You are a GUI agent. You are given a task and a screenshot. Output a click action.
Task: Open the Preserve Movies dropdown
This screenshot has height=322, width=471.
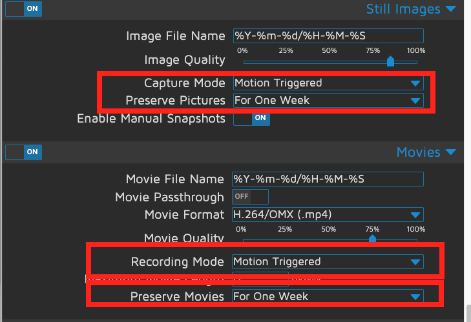[327, 297]
